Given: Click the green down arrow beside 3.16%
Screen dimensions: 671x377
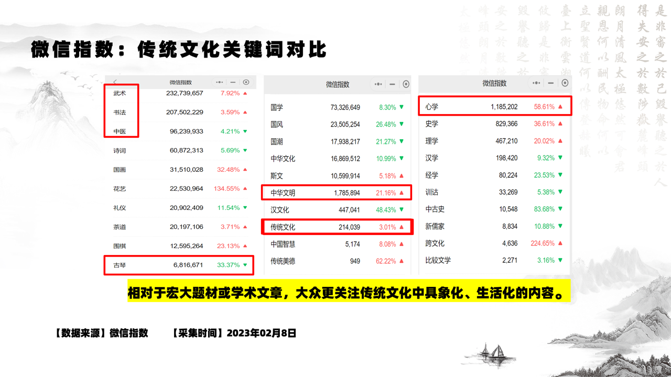Looking at the screenshot, I should coord(560,260).
